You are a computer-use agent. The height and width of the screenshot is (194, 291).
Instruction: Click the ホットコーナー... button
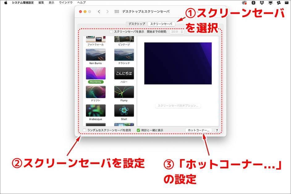(199, 130)
